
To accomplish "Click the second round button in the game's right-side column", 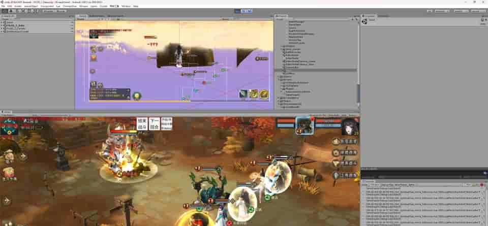I will [336, 152].
